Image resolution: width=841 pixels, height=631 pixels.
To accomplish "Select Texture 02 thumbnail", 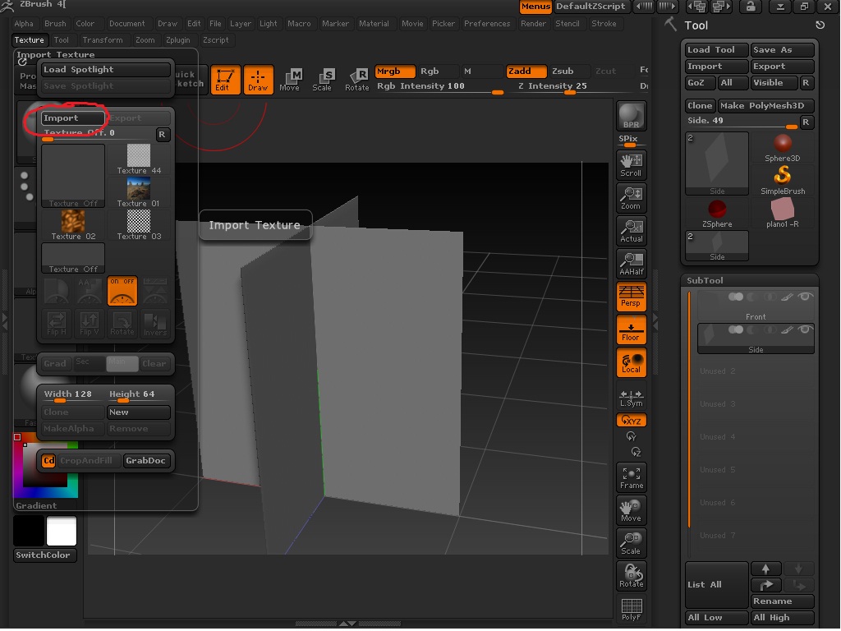I will coord(73,225).
